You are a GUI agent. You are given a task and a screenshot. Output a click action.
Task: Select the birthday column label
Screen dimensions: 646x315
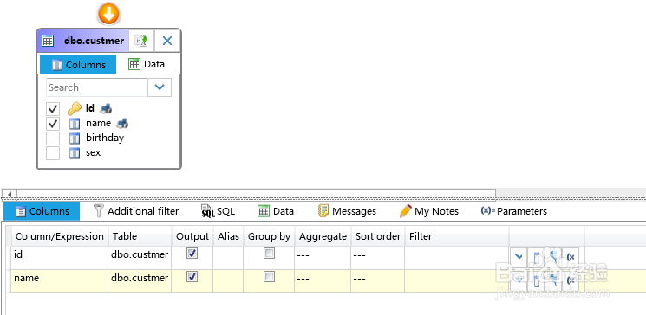105,138
